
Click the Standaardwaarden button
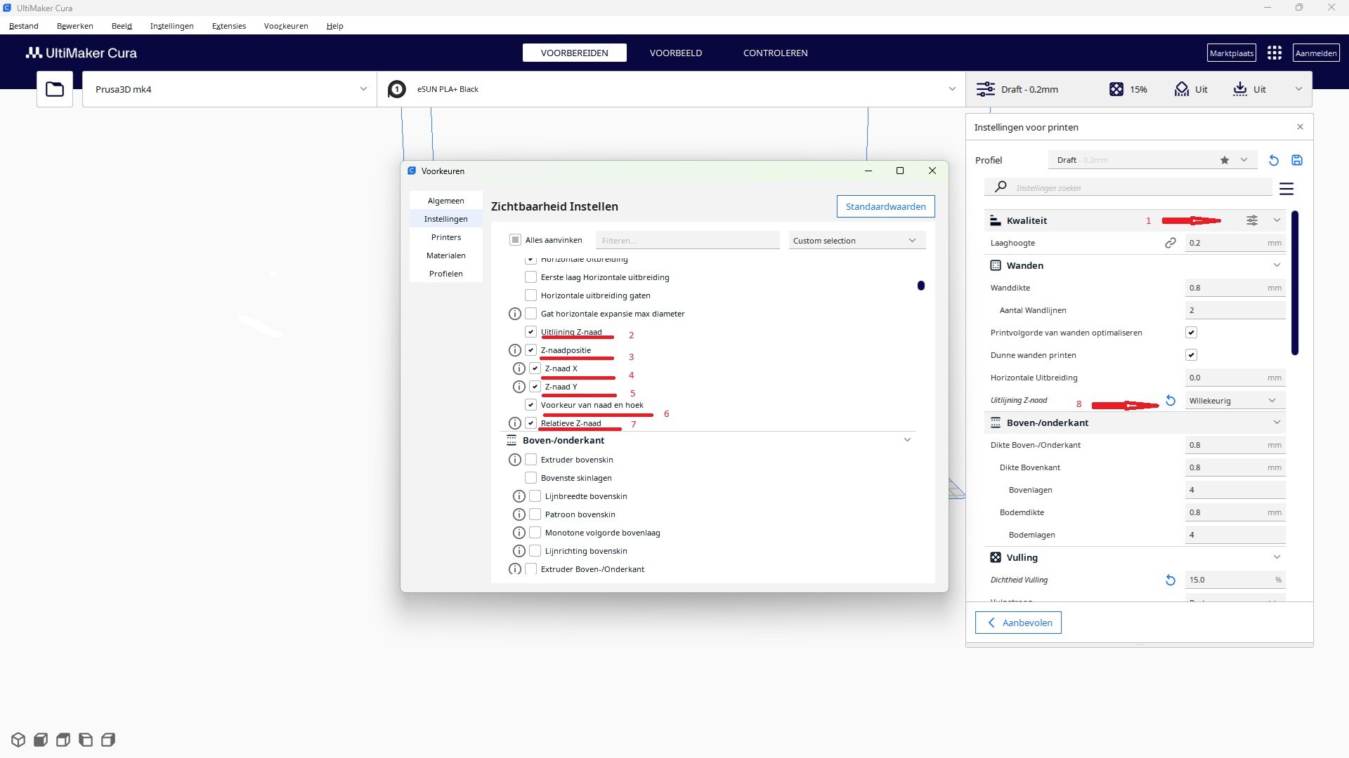click(x=885, y=206)
